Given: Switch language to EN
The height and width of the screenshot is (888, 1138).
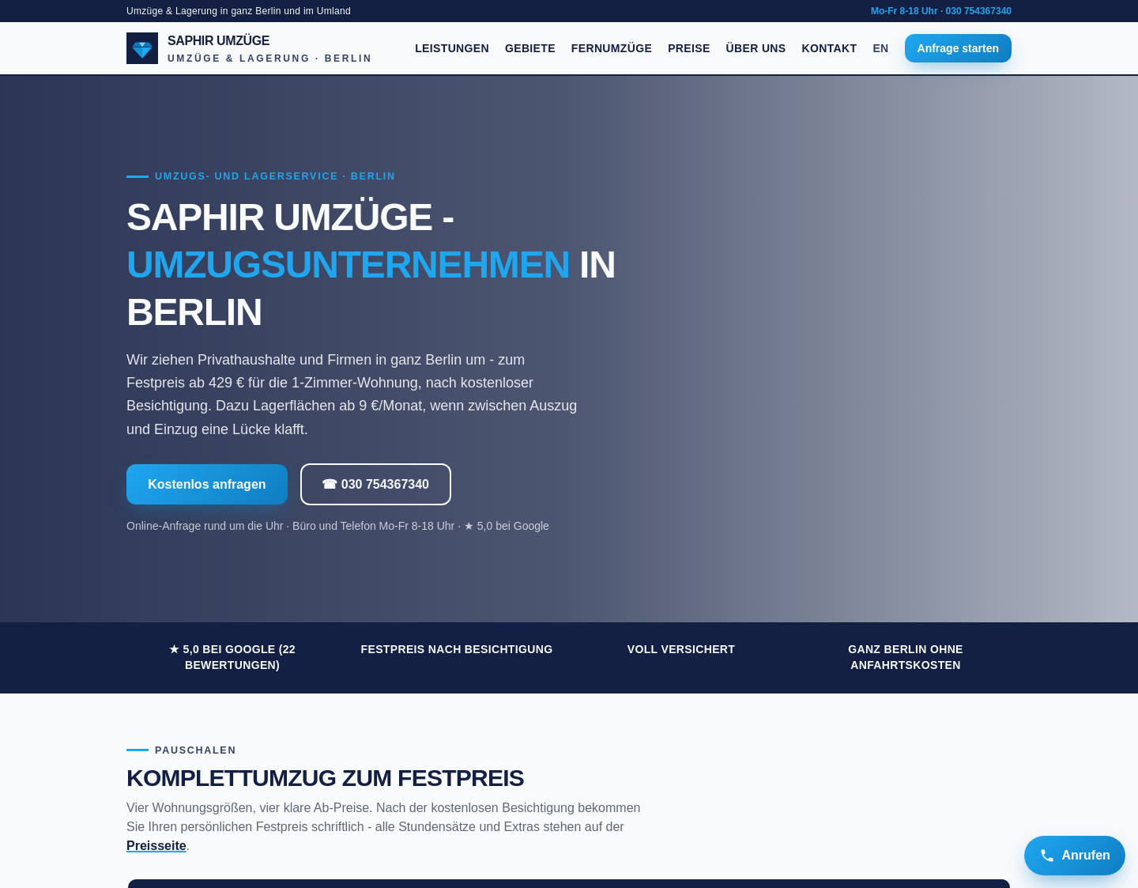Looking at the screenshot, I should pos(880,48).
